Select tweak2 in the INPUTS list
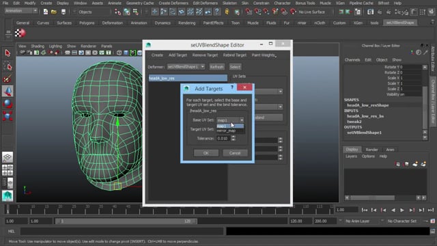437x246 pixels. click(354, 122)
